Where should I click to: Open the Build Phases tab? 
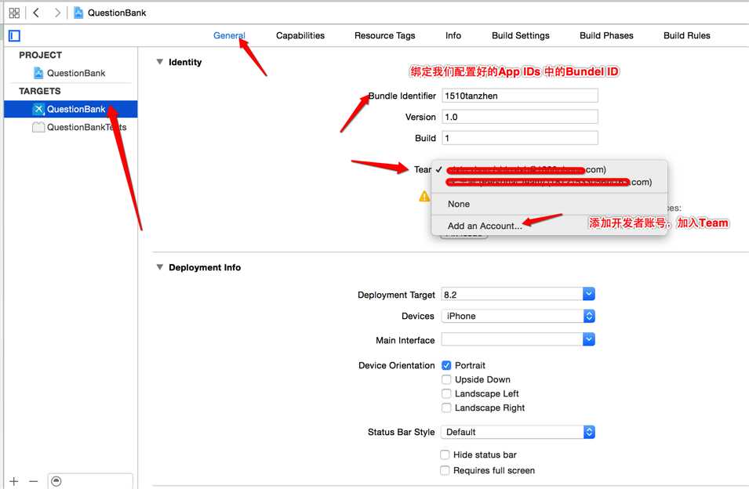click(x=606, y=35)
